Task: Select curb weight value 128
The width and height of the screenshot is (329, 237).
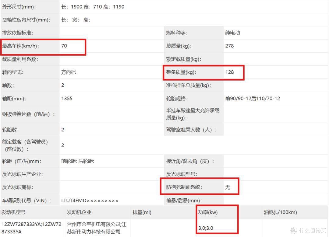Action: (229, 72)
